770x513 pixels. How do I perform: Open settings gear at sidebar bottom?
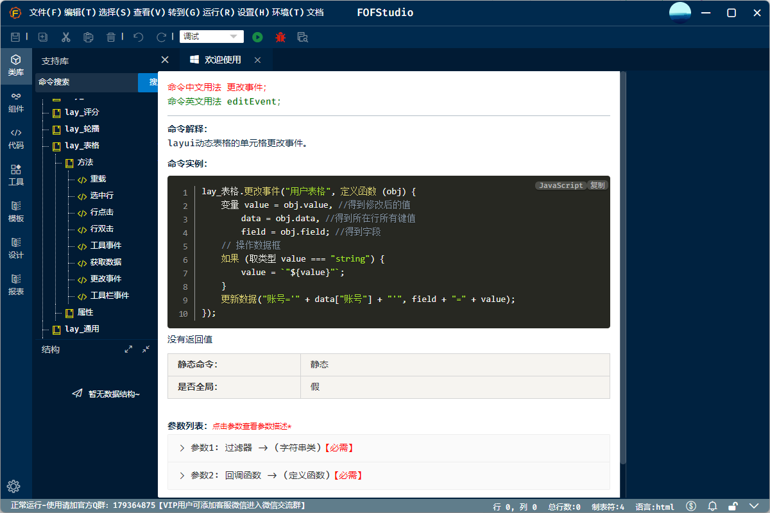click(x=14, y=486)
